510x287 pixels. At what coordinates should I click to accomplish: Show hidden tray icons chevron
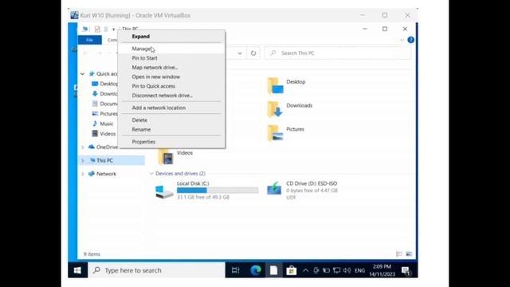[x=305, y=270]
